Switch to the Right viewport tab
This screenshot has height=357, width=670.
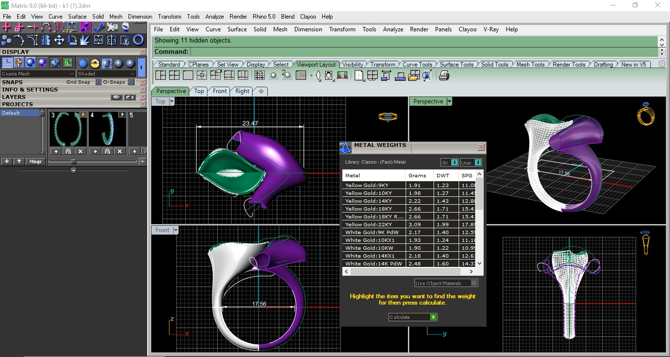click(x=242, y=91)
